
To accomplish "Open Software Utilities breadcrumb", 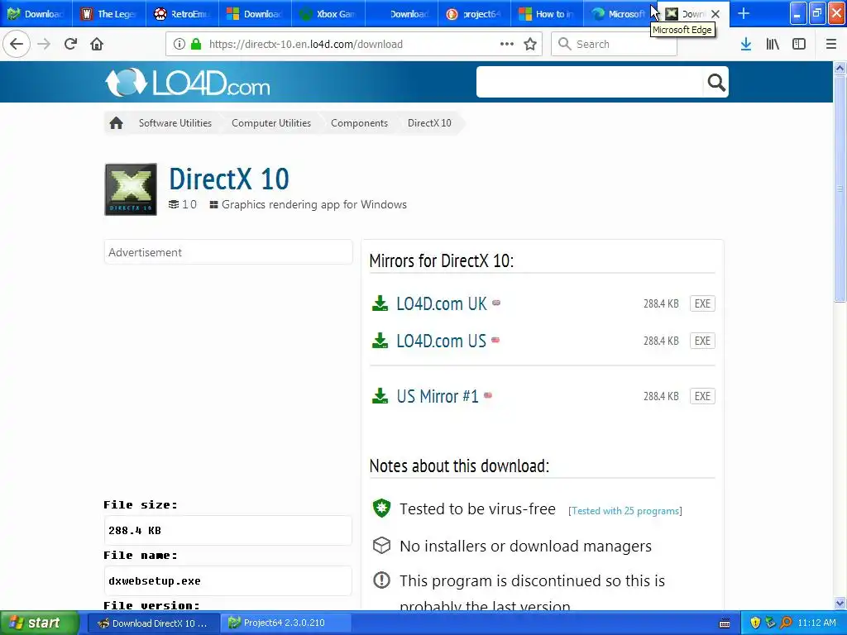I will coord(175,123).
